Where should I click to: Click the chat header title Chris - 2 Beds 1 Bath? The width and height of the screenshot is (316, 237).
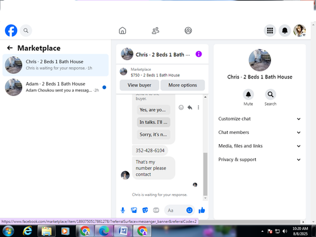(162, 54)
